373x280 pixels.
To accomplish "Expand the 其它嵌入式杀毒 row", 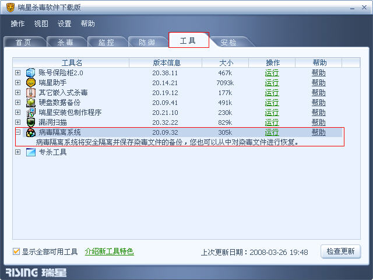I will (18, 92).
